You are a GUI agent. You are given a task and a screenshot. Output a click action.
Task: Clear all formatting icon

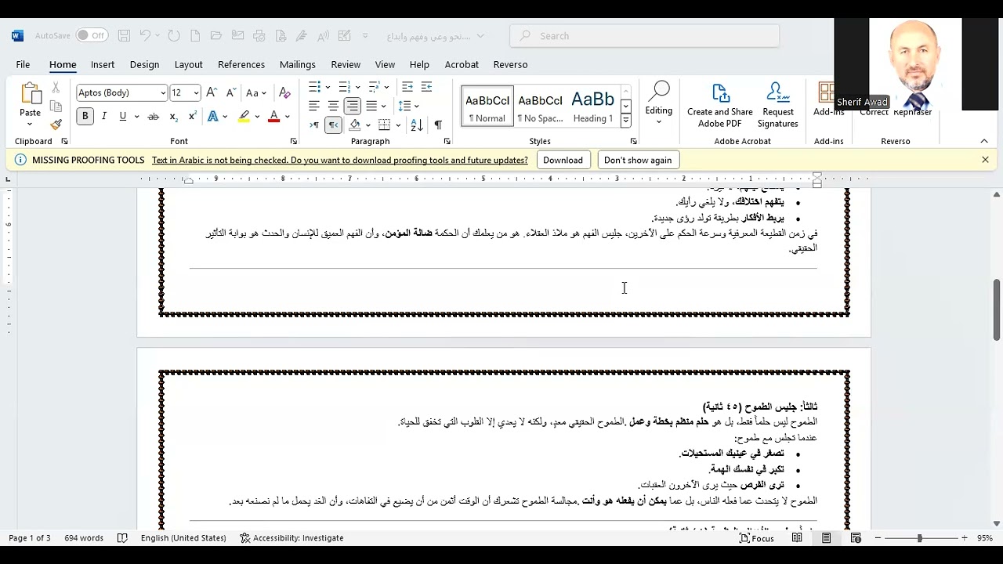(x=284, y=92)
